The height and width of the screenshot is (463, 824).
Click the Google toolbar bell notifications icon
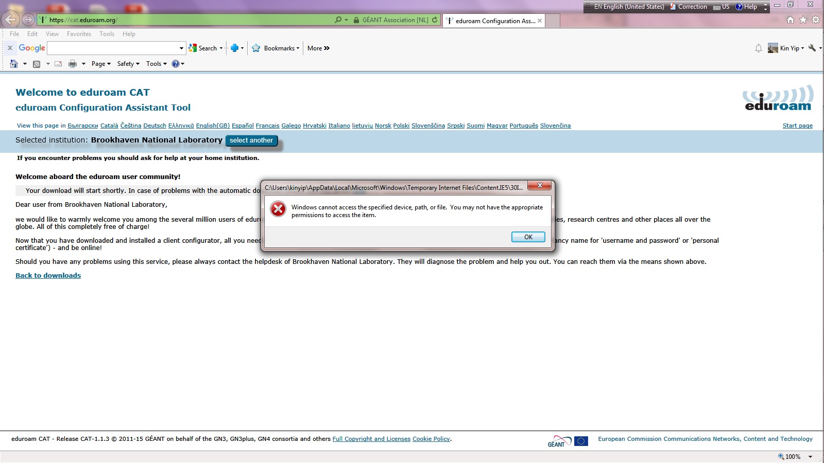tap(758, 48)
